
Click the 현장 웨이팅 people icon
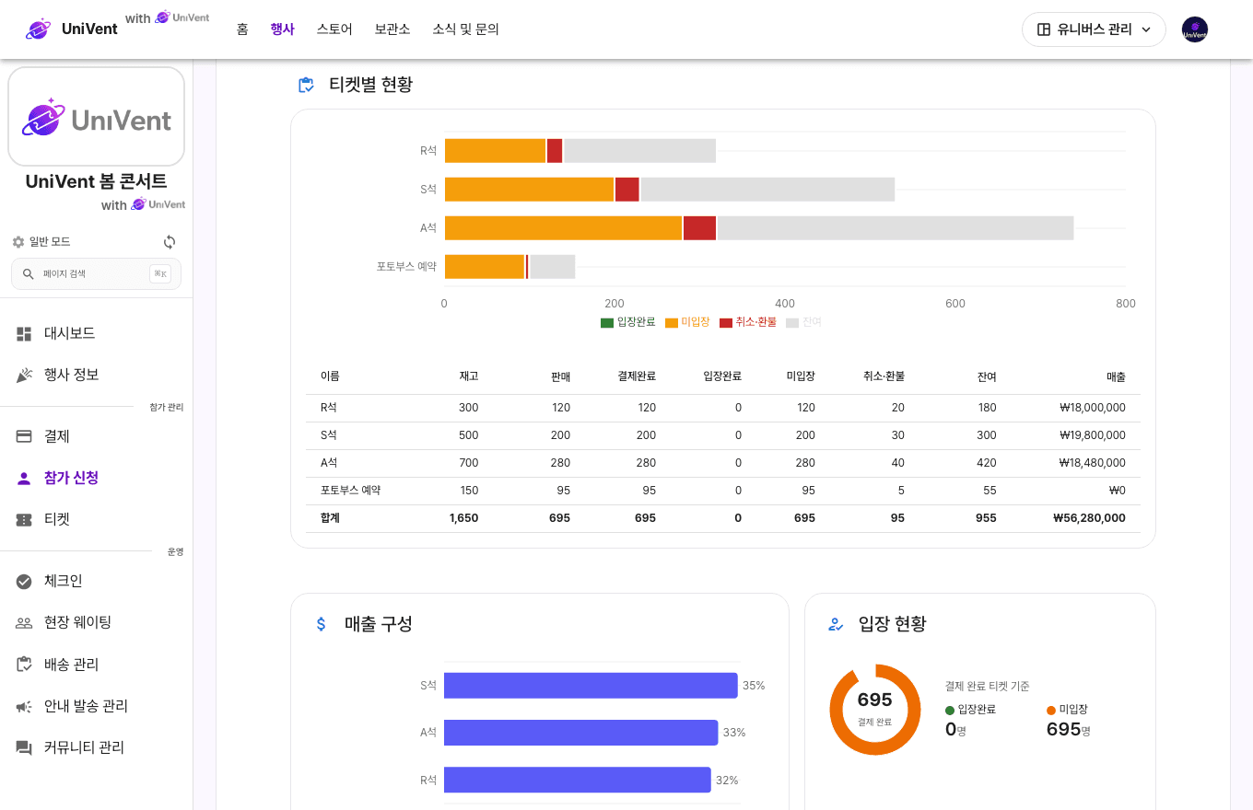[x=24, y=623]
